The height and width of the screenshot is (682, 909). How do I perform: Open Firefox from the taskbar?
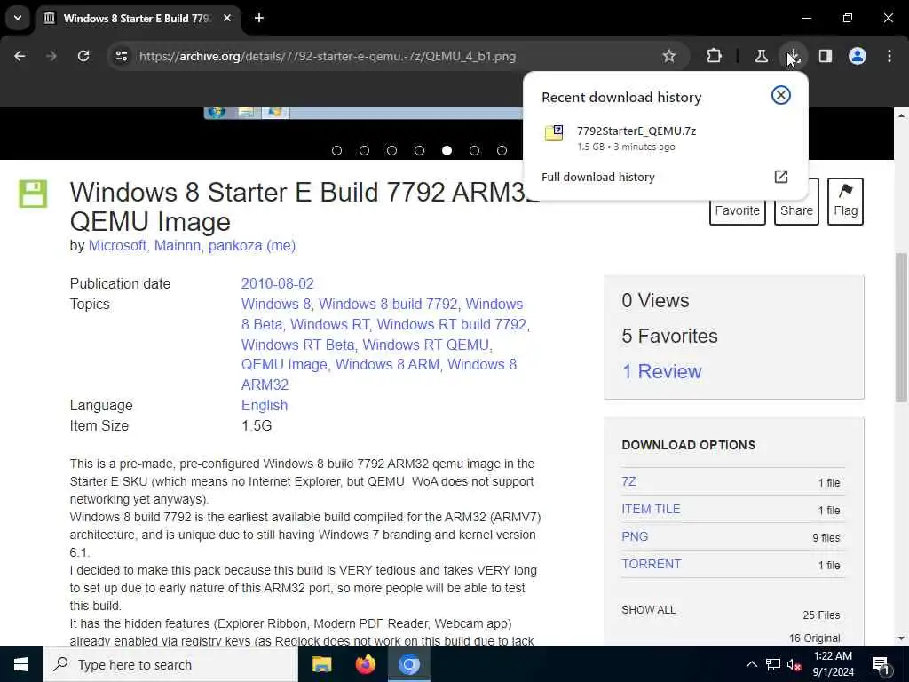[365, 664]
